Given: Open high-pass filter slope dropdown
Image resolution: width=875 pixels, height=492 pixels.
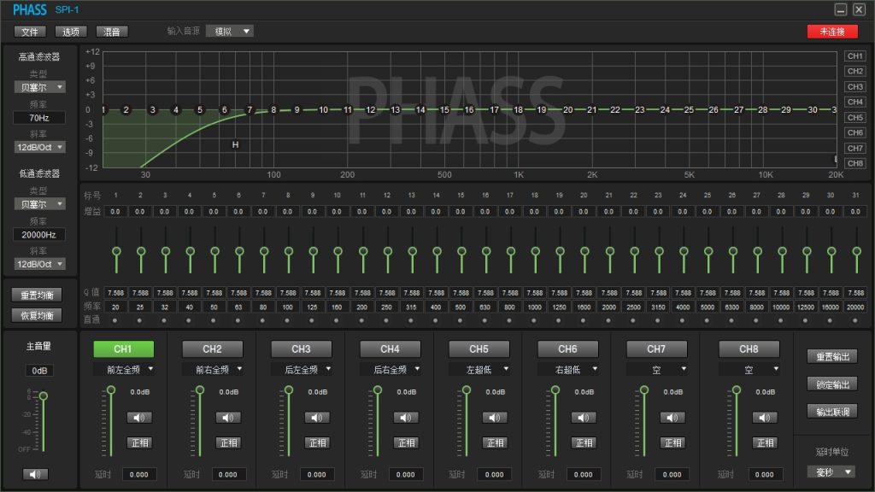Looking at the screenshot, I should click(39, 147).
